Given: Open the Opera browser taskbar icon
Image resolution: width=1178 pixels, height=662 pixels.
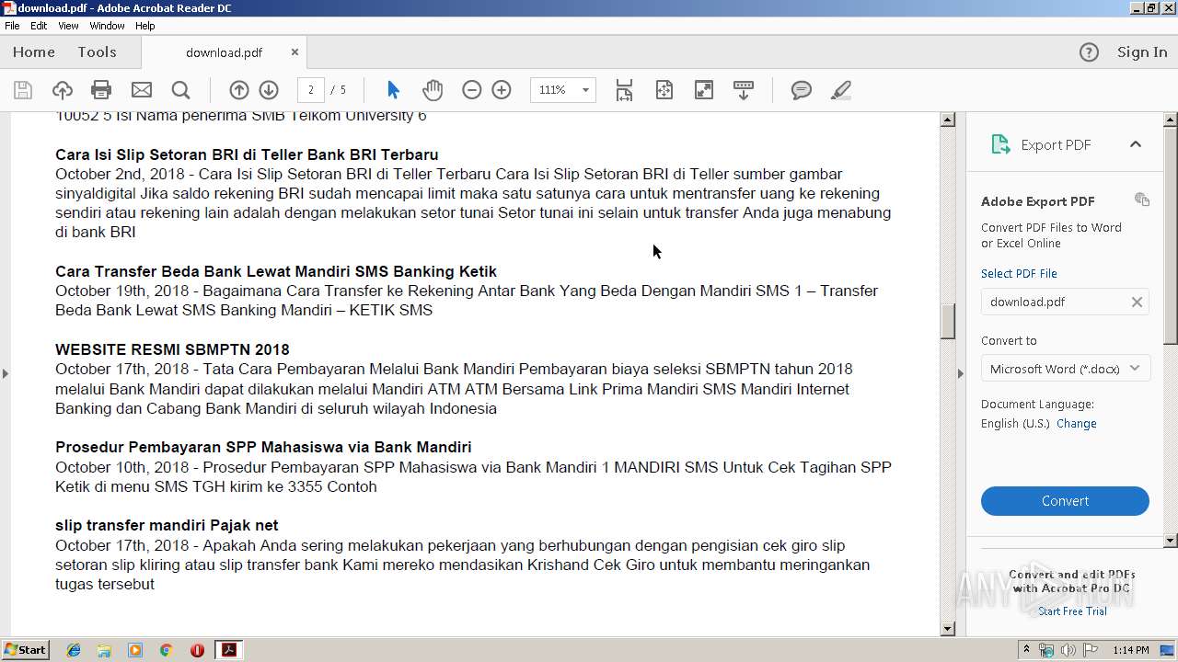Looking at the screenshot, I should point(197,650).
